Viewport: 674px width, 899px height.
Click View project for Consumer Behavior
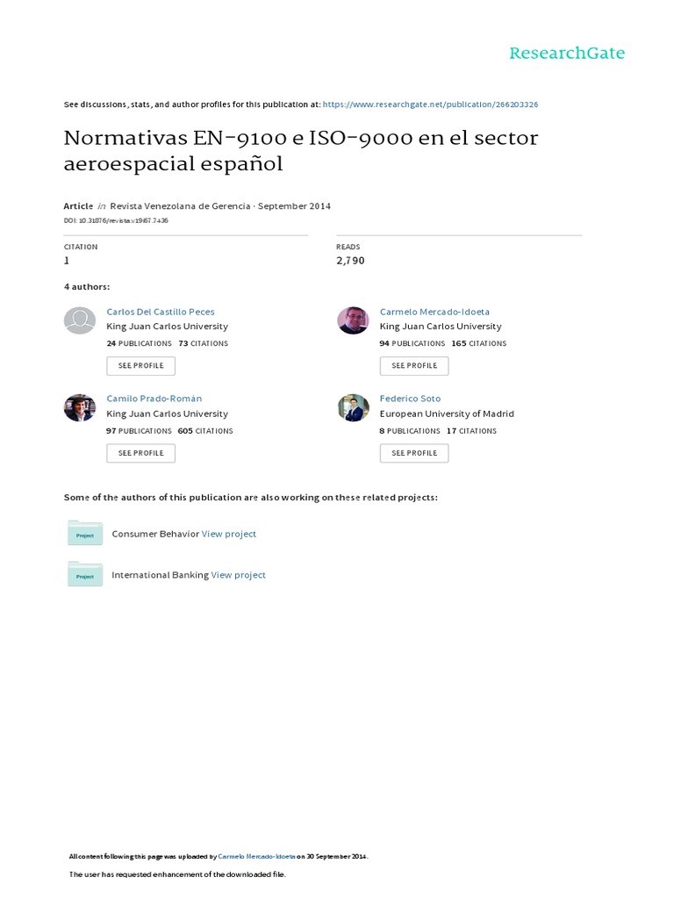point(229,534)
